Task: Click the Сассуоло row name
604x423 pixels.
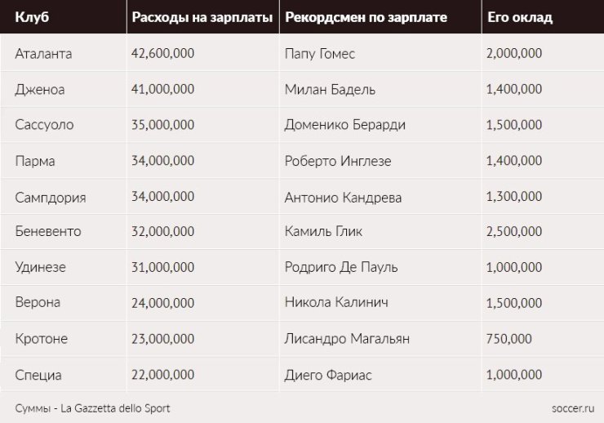Action: (44, 125)
